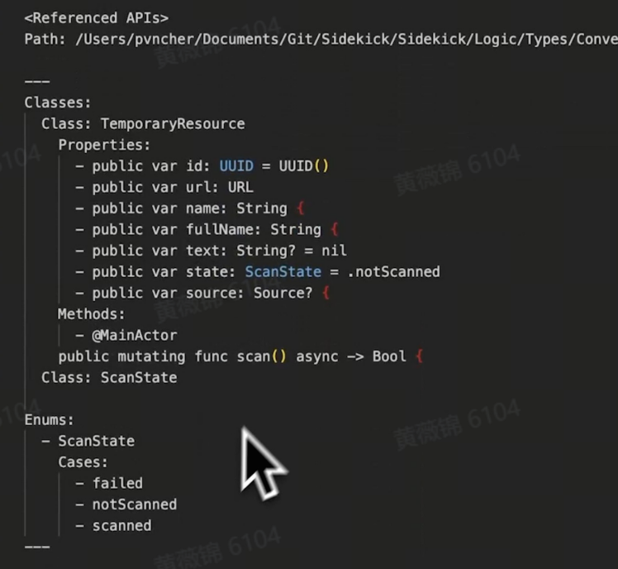Click .notScanned default value
The width and height of the screenshot is (618, 569).
click(x=394, y=271)
